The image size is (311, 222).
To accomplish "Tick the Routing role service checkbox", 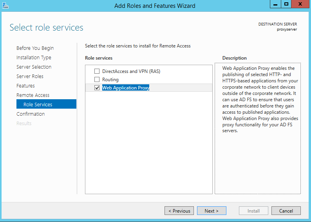I will tap(97, 80).
